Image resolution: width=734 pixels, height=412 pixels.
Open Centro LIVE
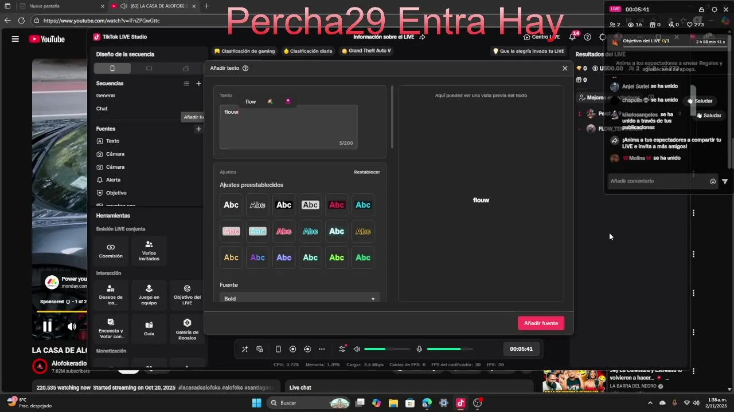[541, 37]
